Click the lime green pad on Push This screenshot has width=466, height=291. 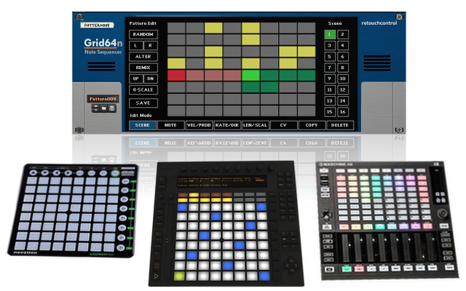(180, 276)
